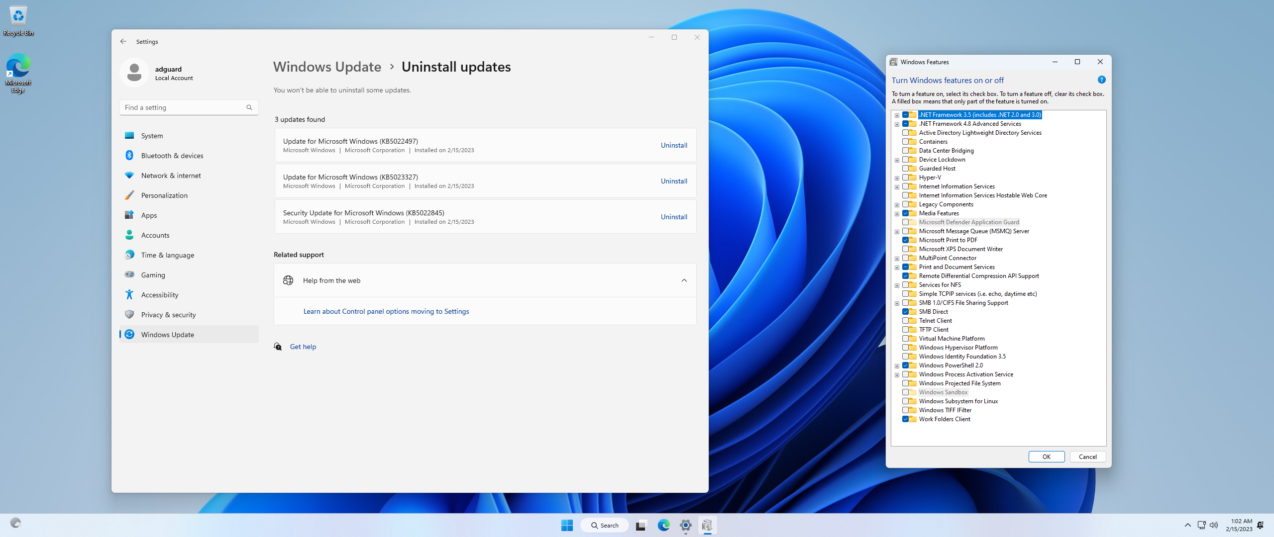Open the Microsoft Edge desktop shortcut
This screenshot has height=537, width=1274.
(x=18, y=74)
